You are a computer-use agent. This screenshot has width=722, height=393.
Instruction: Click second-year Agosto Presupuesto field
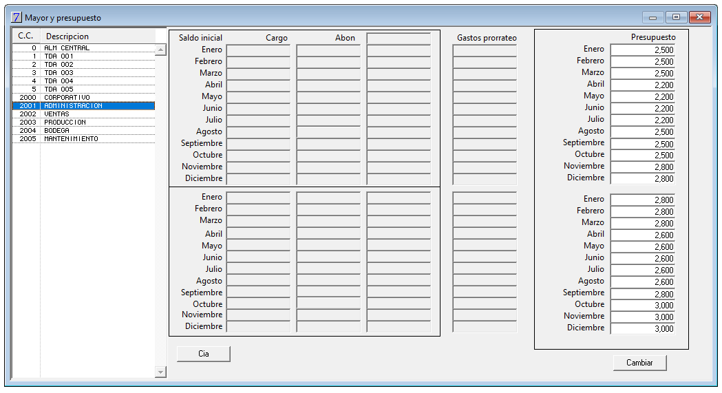point(642,282)
